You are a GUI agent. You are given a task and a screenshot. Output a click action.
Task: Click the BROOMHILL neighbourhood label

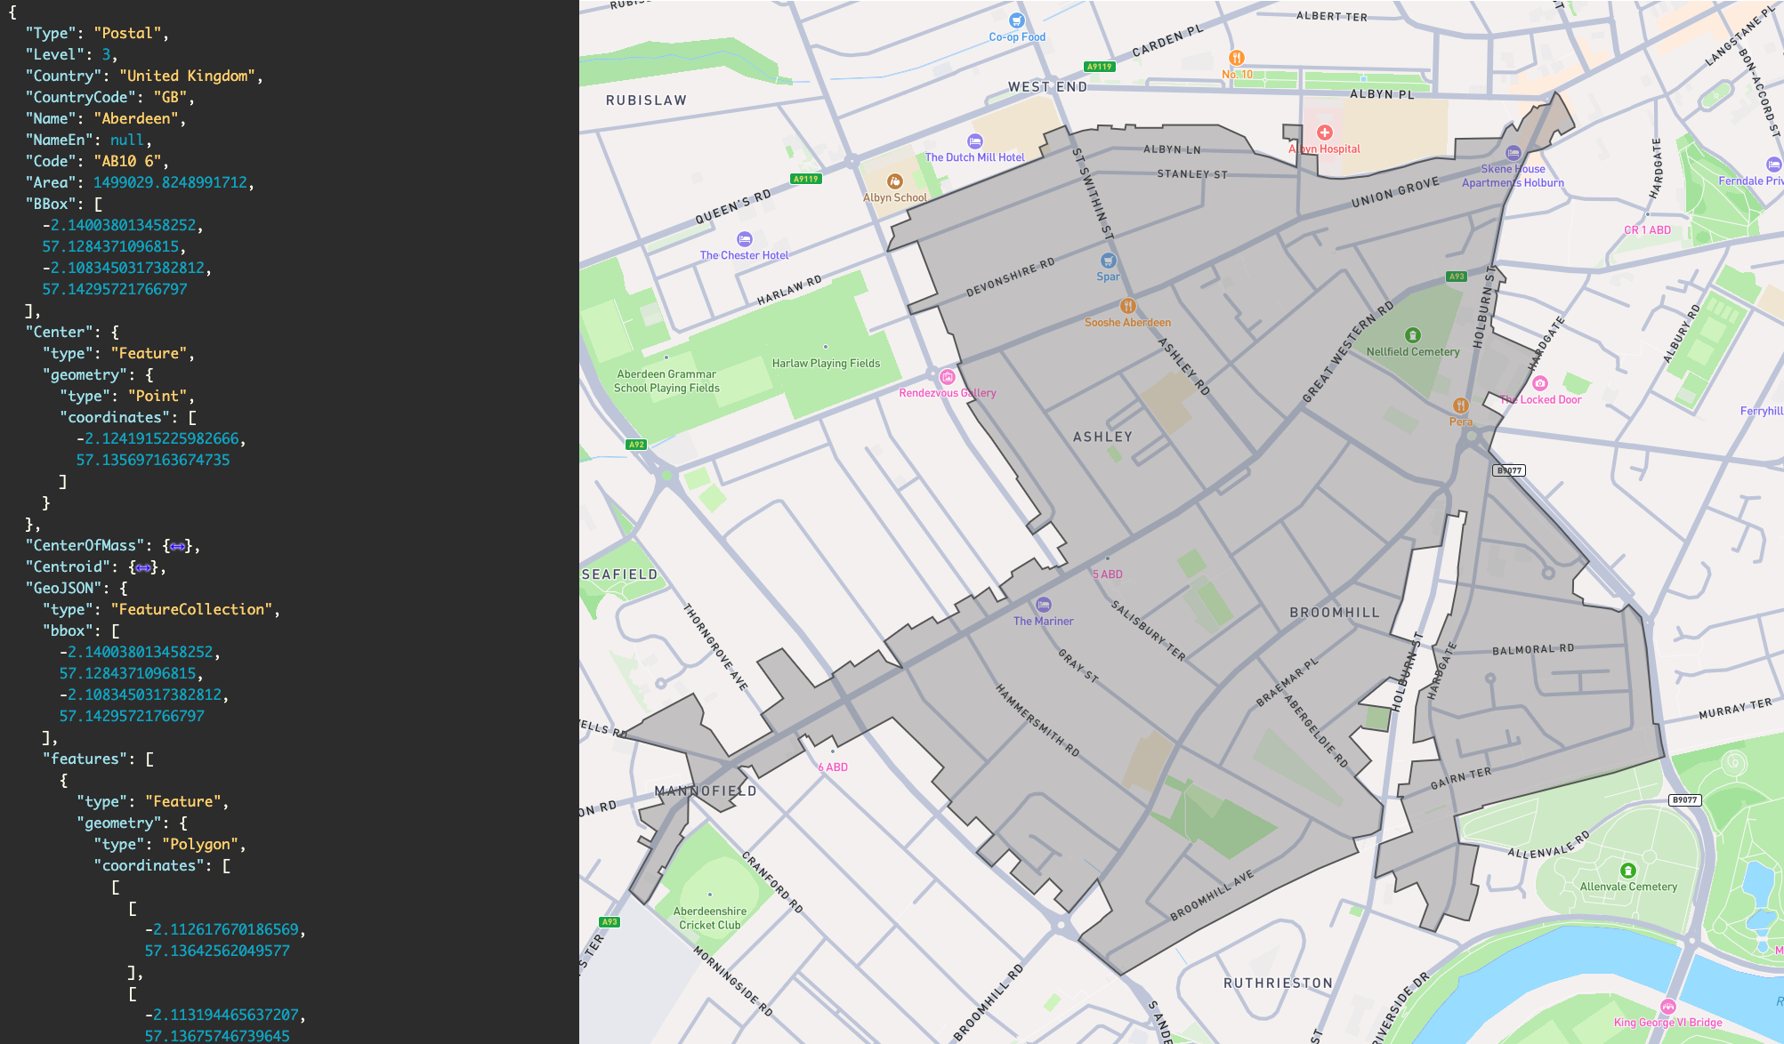1335,613
